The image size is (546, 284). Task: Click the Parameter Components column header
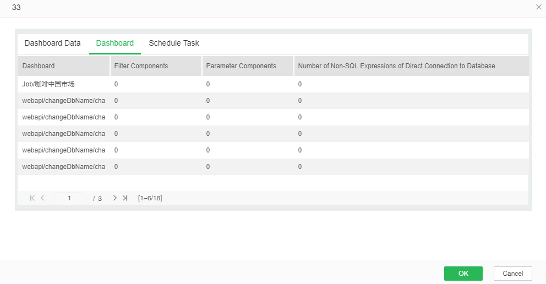[248, 66]
